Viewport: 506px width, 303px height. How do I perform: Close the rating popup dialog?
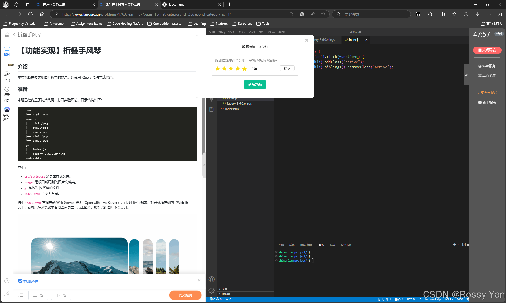306,40
